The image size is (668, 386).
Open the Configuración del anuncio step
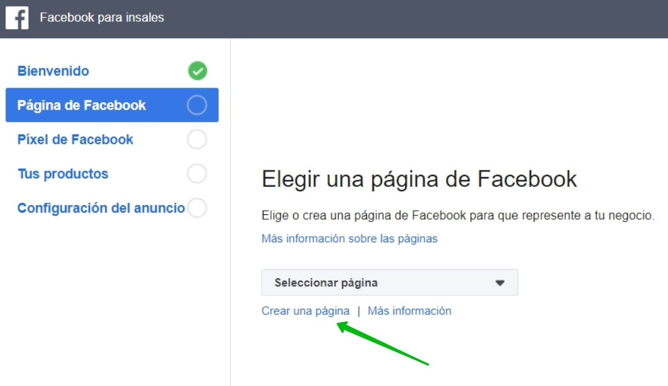pyautogui.click(x=101, y=208)
